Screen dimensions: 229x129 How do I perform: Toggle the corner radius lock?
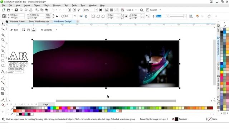click(x=126, y=16)
